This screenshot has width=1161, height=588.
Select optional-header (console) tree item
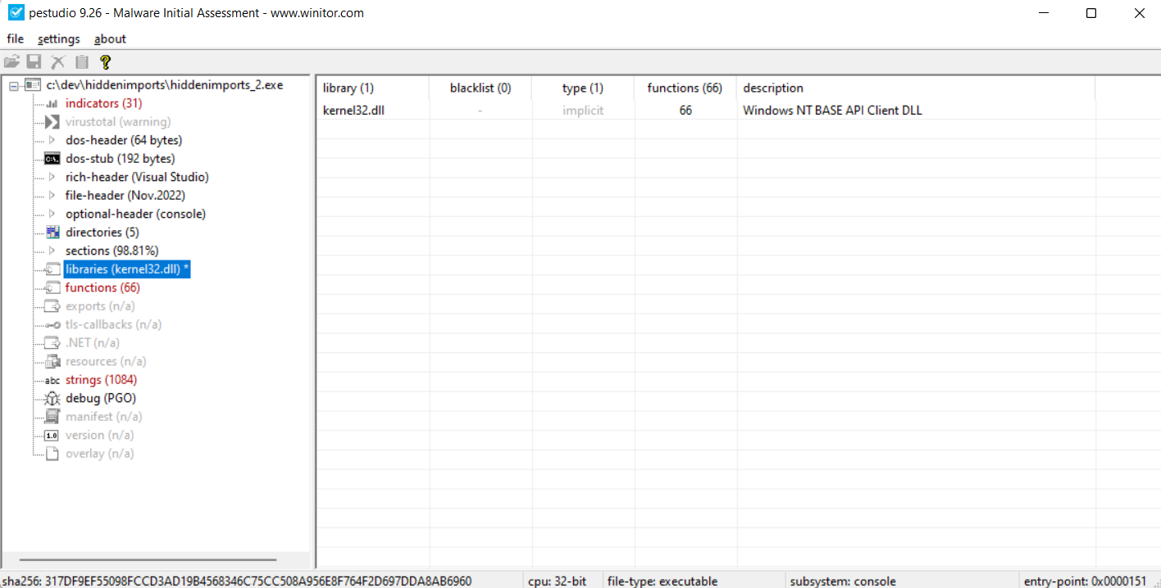[x=136, y=214]
